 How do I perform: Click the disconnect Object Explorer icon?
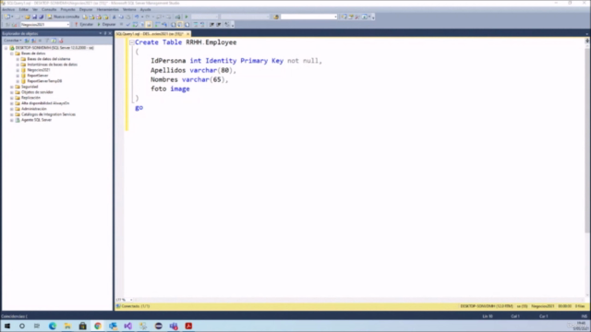(33, 41)
